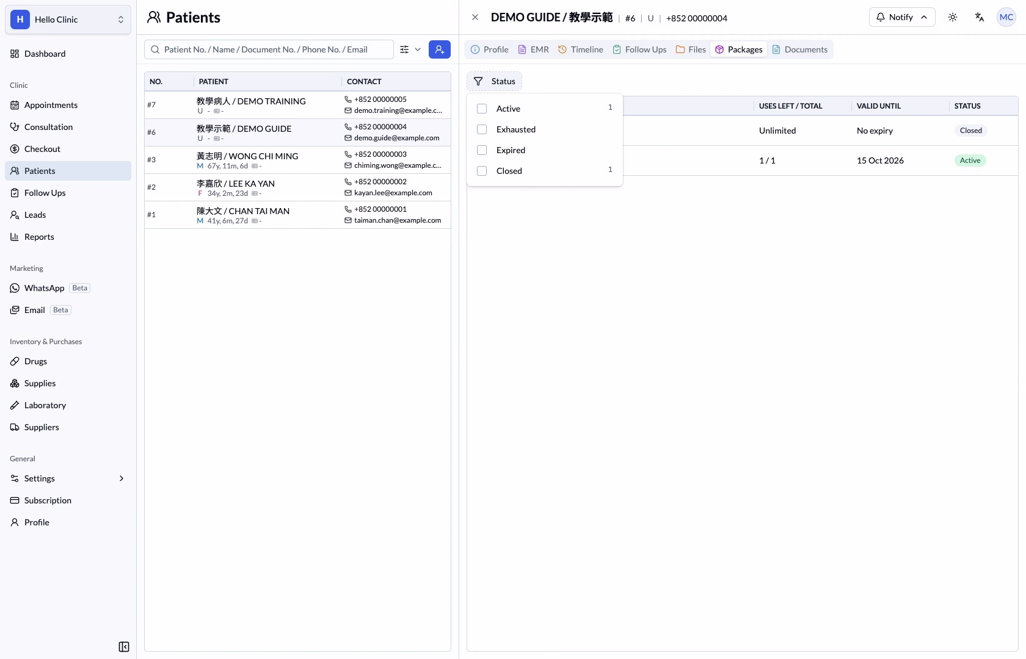Open Email marketing page
The image size is (1026, 659).
coord(68,310)
